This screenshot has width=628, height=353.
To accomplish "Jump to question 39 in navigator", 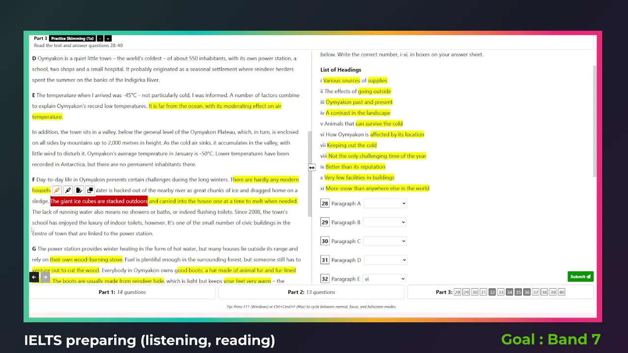I will click(553, 292).
